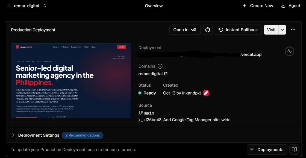The image size is (306, 158).
Task: Click the Open in v0 button
Action: click(x=185, y=30)
